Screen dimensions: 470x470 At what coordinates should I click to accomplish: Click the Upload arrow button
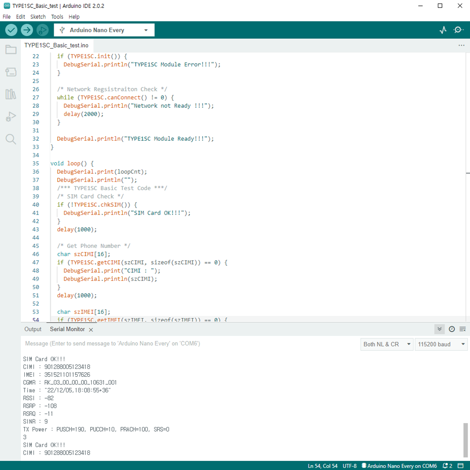[27, 30]
